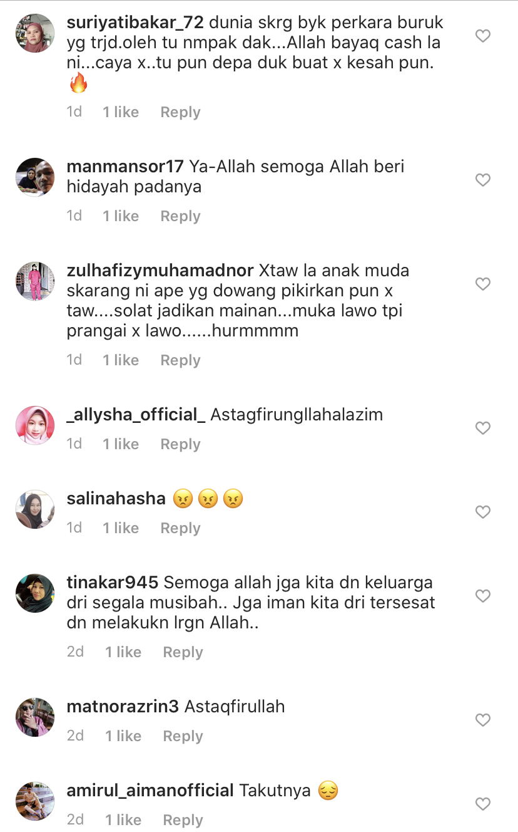Screen dimensions: 518x832
Task: Reply to manmansor17's comment
Action: coord(180,216)
